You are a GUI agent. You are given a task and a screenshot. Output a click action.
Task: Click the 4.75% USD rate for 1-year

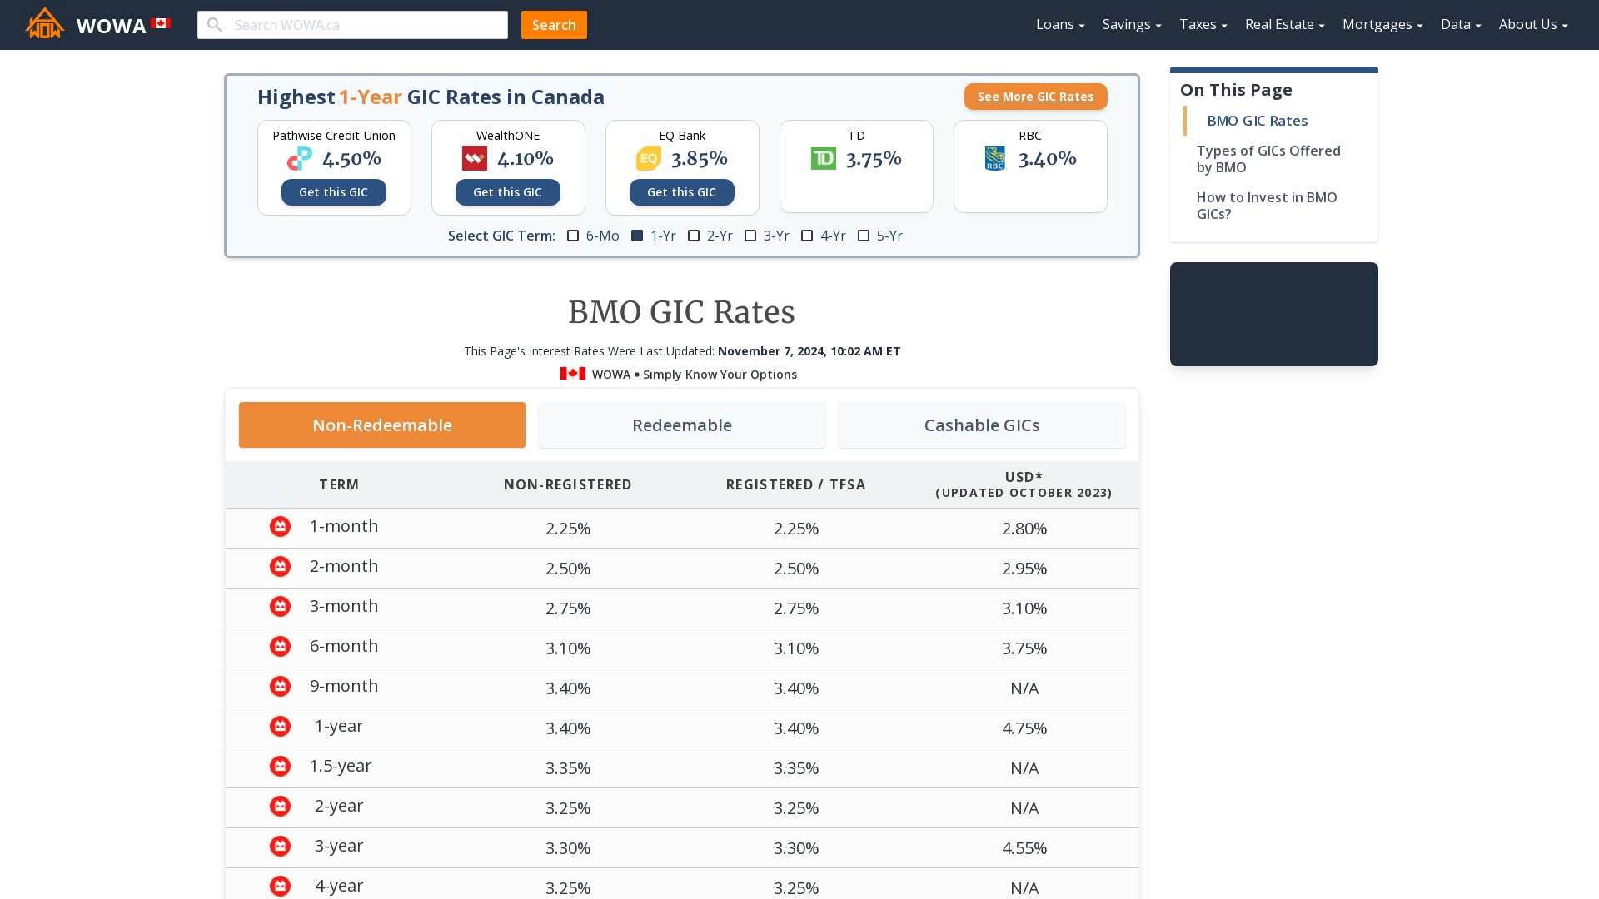[1024, 728]
